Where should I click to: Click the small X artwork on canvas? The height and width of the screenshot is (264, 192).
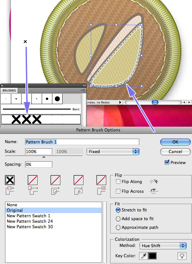pyautogui.click(x=25, y=41)
